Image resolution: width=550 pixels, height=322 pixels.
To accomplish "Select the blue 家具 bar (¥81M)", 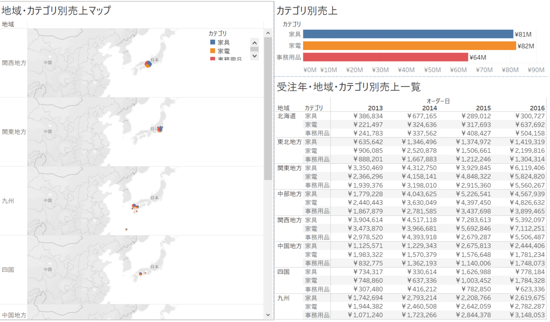I will coord(408,34).
